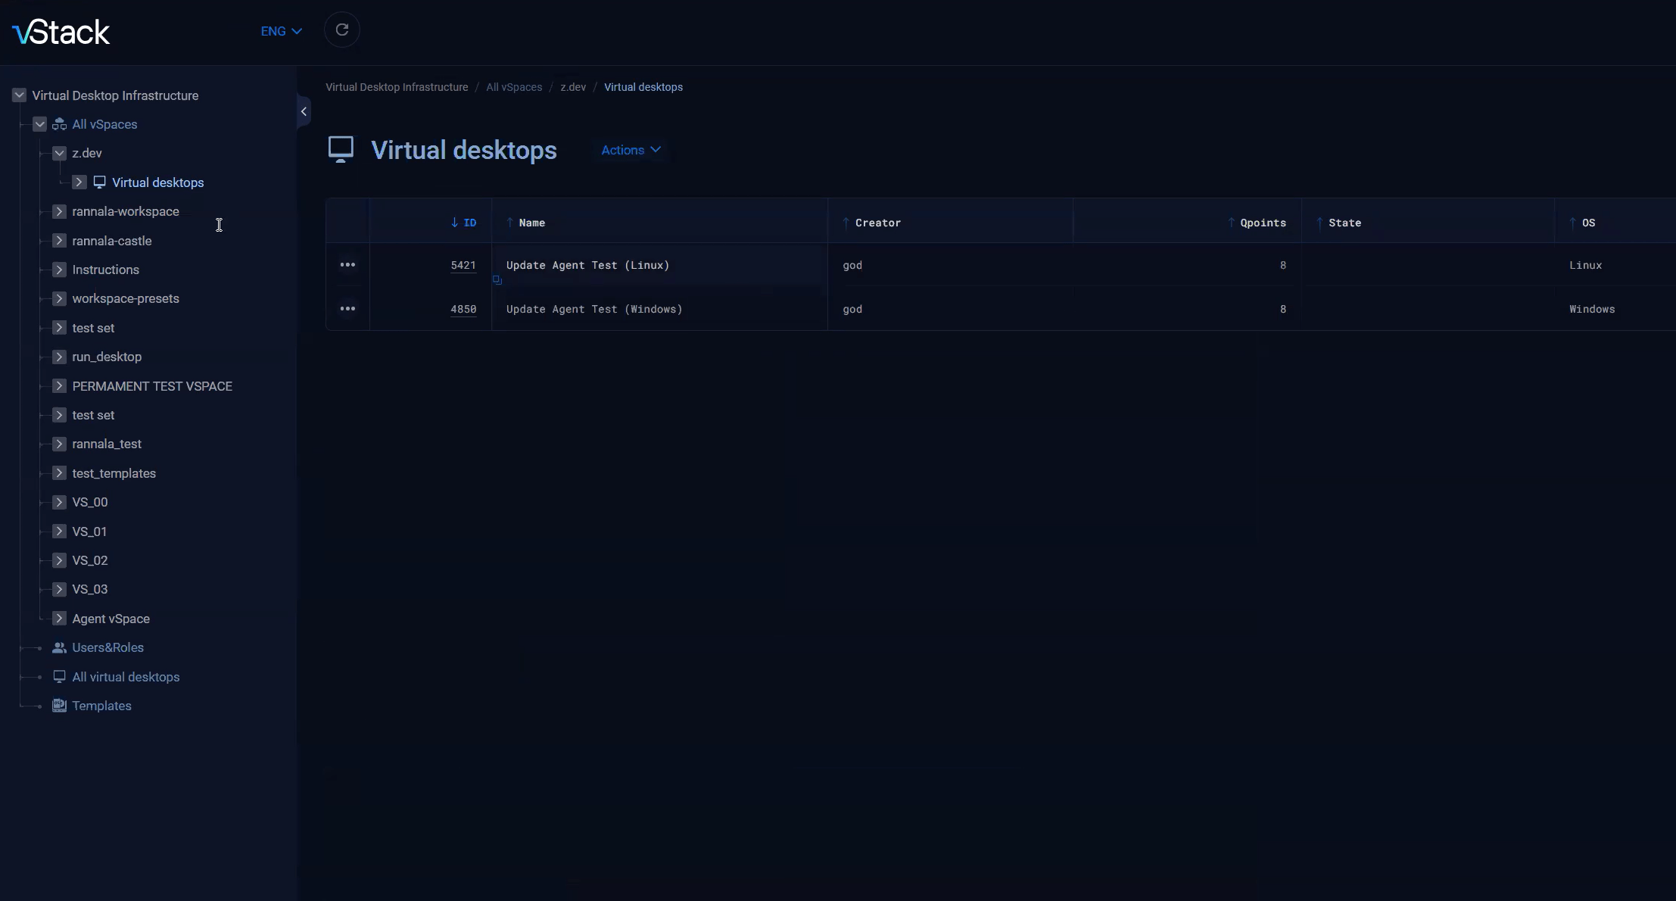1676x901 pixels.
Task: Click the refresh icon in top bar
Action: (x=342, y=30)
